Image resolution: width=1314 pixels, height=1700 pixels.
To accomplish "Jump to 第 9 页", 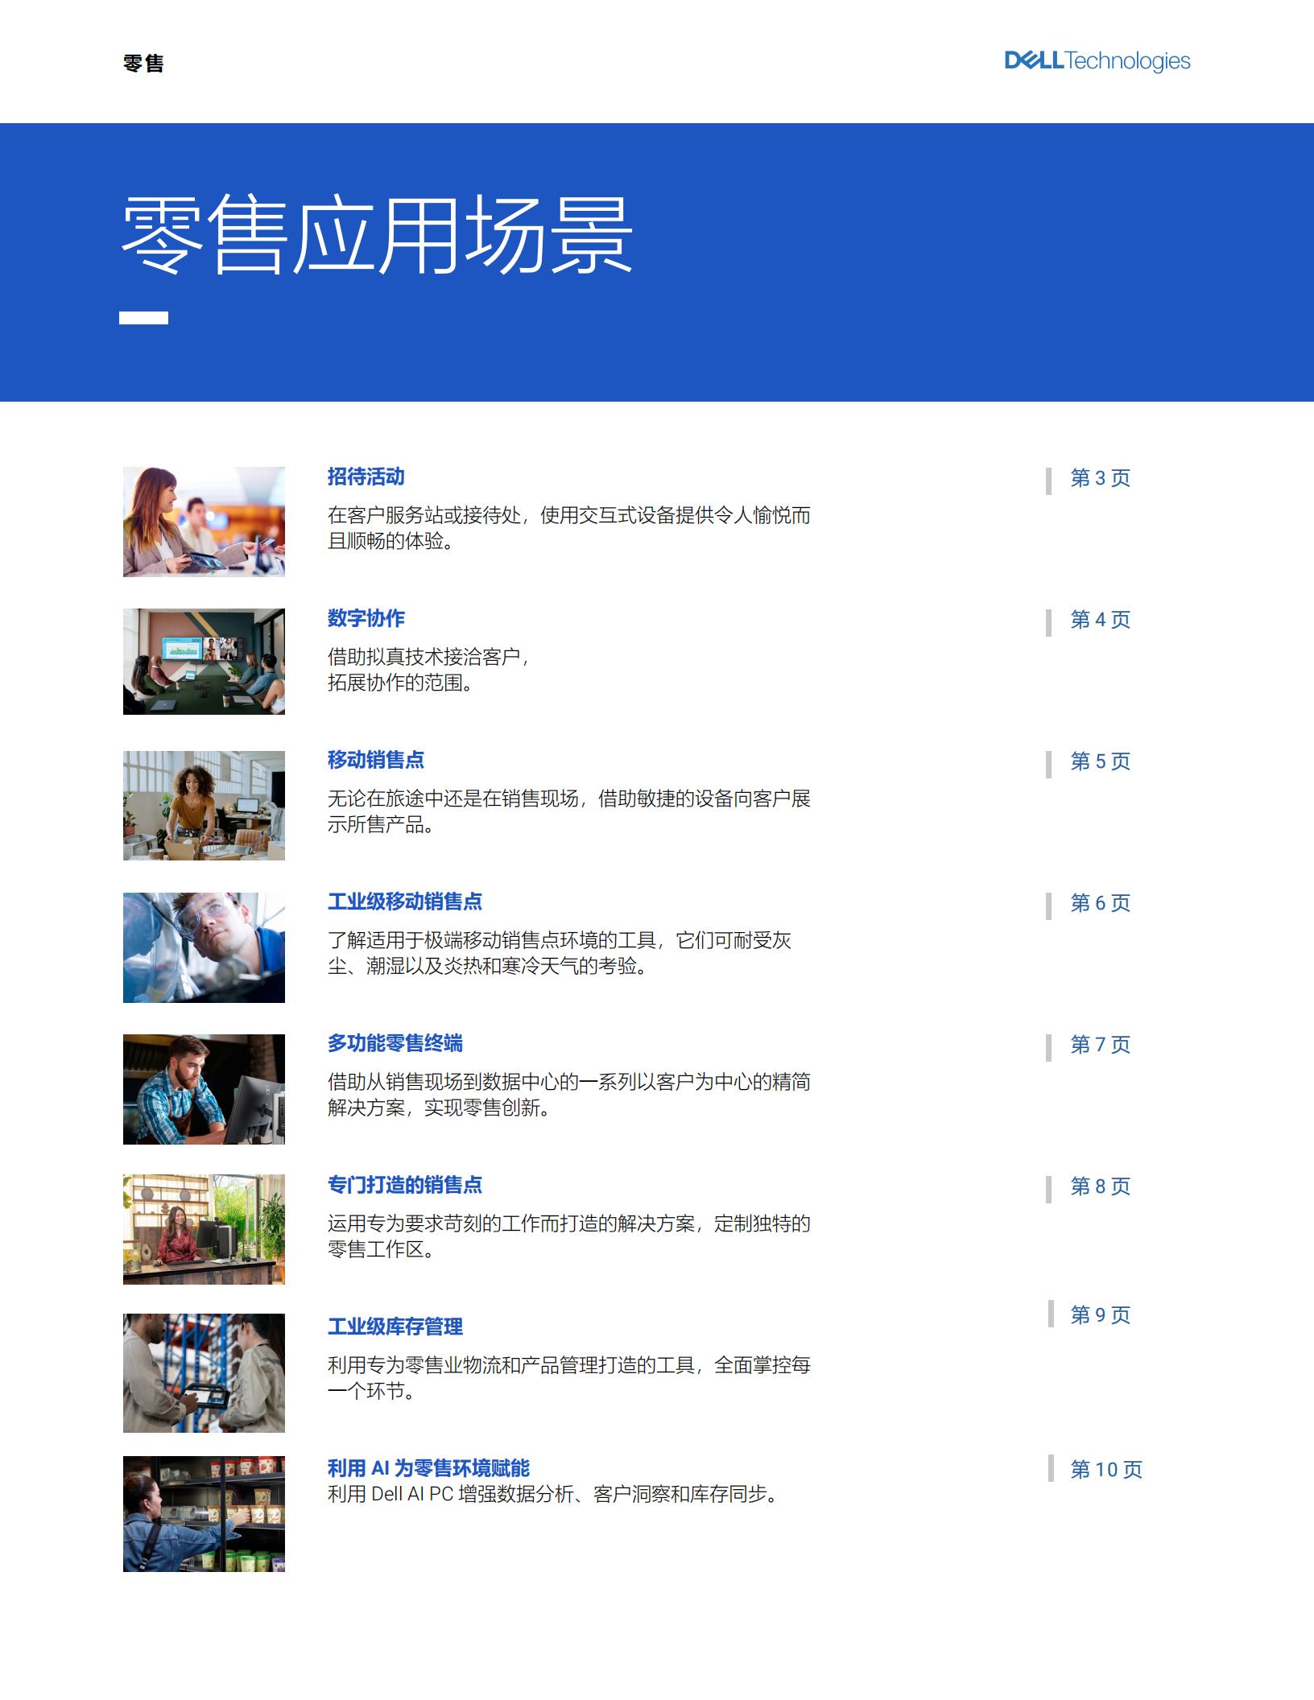I will coord(1100,1315).
